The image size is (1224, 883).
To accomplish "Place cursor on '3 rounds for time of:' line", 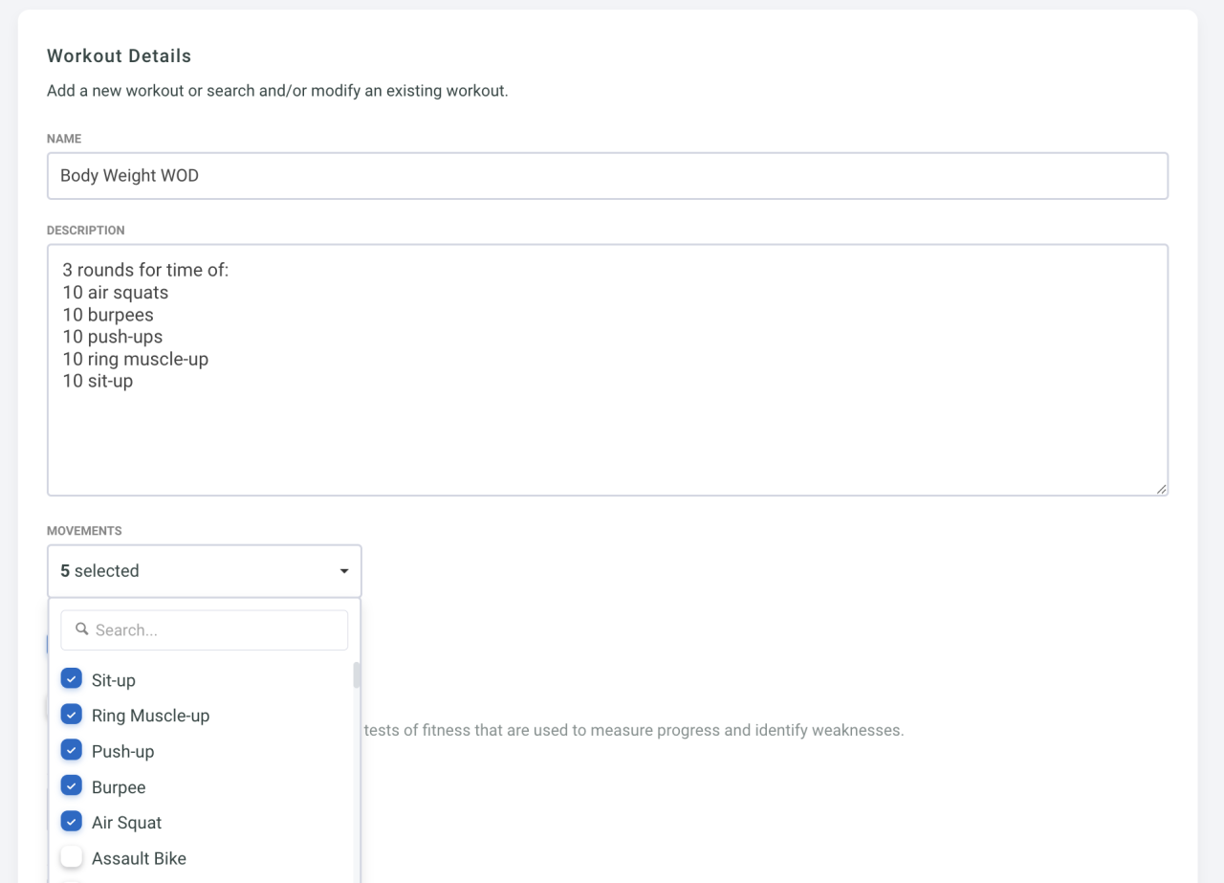I will (145, 271).
